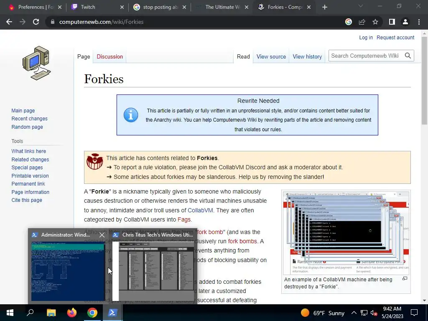This screenshot has width=428, height=321.
Task: Close the Preferences tab
Action: [60, 7]
